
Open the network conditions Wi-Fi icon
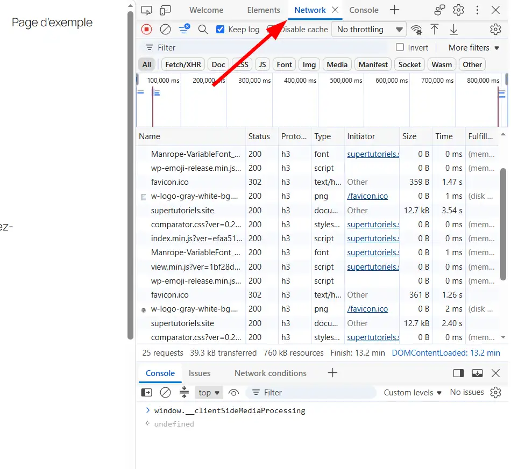[416, 30]
